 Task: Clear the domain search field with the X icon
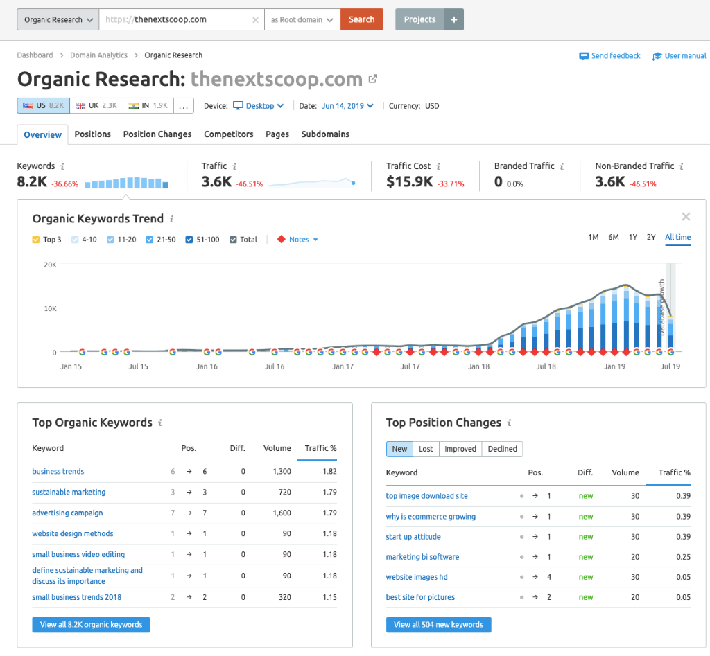[255, 20]
